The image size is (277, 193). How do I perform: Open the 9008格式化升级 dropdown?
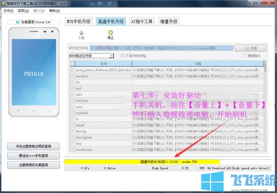coord(91,56)
